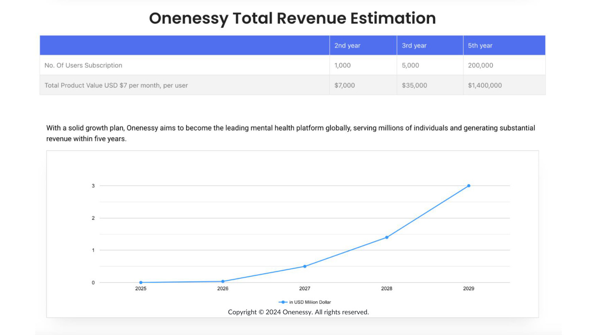Click the 'No. Of Users Subscription' row label

coord(83,65)
